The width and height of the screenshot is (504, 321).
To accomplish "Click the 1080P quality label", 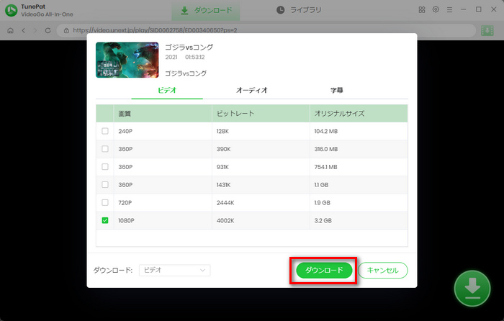I will pos(126,220).
